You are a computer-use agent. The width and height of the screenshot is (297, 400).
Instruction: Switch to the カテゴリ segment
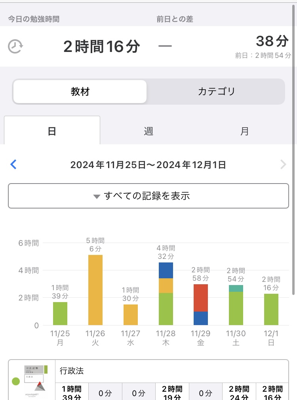pos(216,92)
